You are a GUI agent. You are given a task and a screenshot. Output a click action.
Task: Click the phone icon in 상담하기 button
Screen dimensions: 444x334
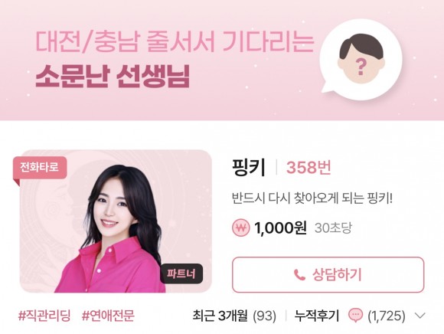pos(299,275)
